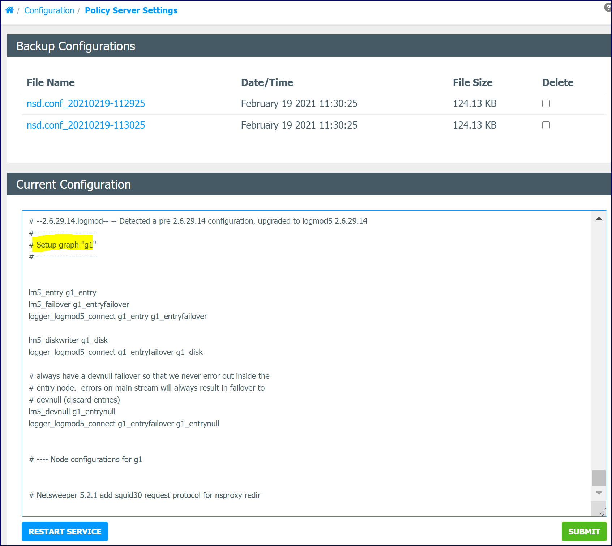The width and height of the screenshot is (612, 546).
Task: Click the 'lm5_failover g1_entryfailover' line
Action: 79,304
